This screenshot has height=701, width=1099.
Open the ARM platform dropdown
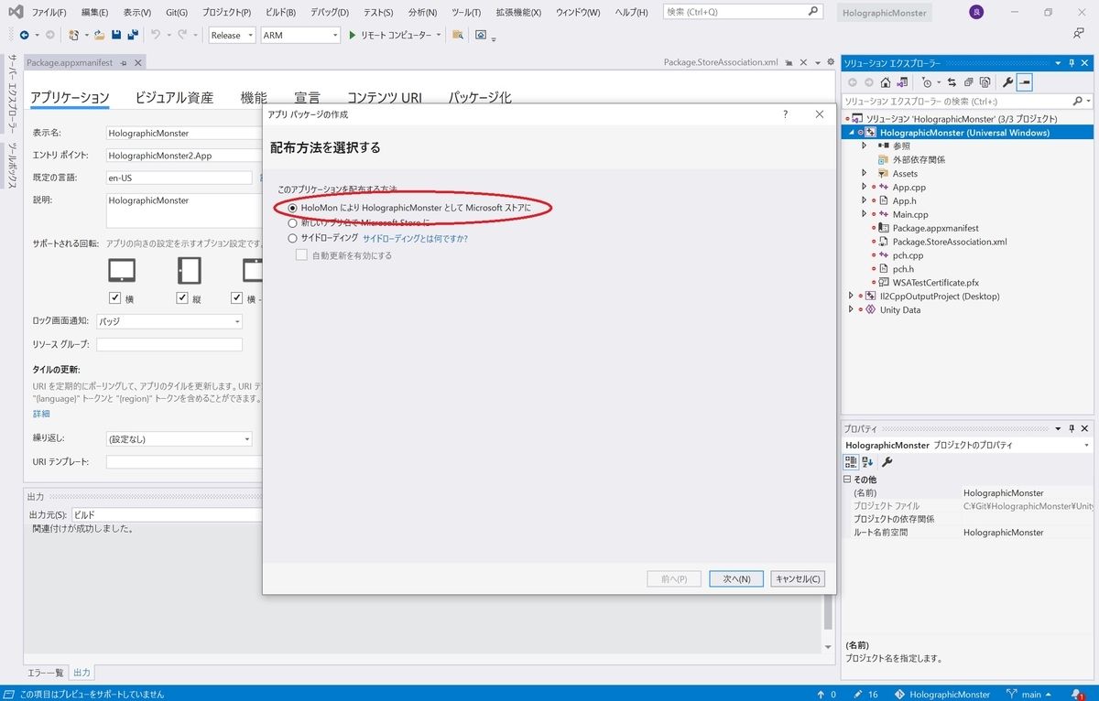(299, 35)
